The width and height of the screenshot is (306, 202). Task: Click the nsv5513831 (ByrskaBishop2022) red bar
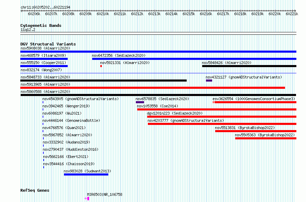pyautogui.click(x=256, y=131)
